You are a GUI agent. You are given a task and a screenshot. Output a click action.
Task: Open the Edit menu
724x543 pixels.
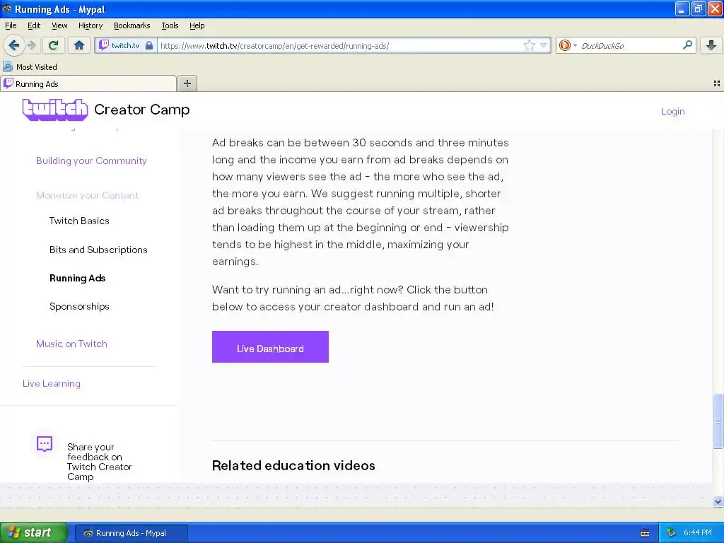pos(34,25)
